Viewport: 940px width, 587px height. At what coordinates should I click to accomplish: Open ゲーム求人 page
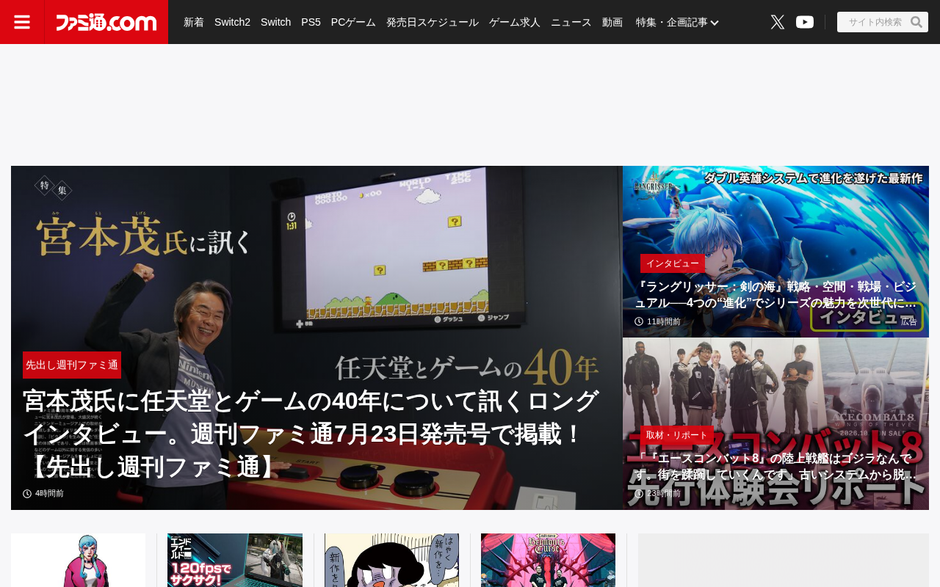(x=515, y=22)
